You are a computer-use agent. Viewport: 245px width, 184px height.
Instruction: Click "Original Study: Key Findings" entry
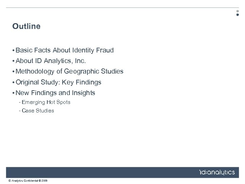click(x=59, y=82)
